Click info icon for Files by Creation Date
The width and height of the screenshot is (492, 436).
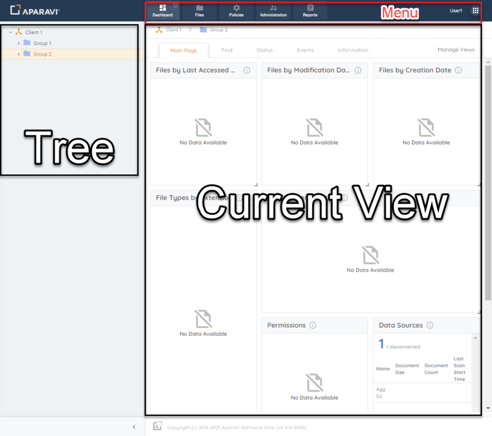(x=458, y=70)
